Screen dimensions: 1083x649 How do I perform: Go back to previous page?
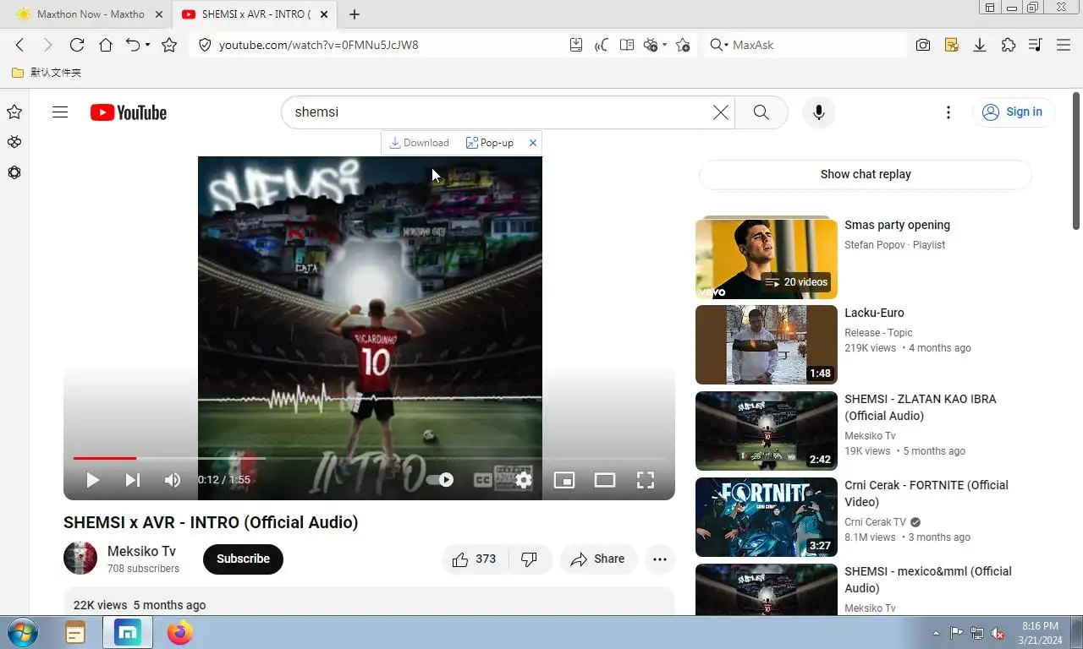click(x=20, y=45)
